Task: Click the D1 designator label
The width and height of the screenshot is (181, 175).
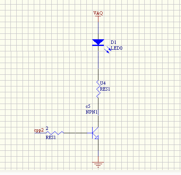Action: pyautogui.click(x=113, y=42)
